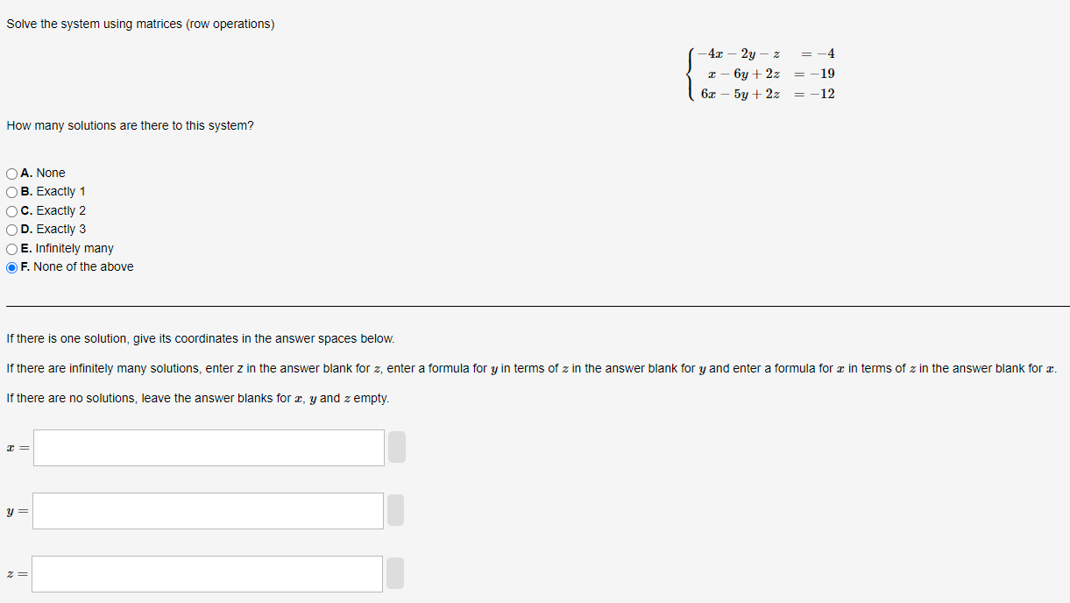Click the 'Exactly 3' option label text
Screen dimensions: 1070x603
[57, 229]
